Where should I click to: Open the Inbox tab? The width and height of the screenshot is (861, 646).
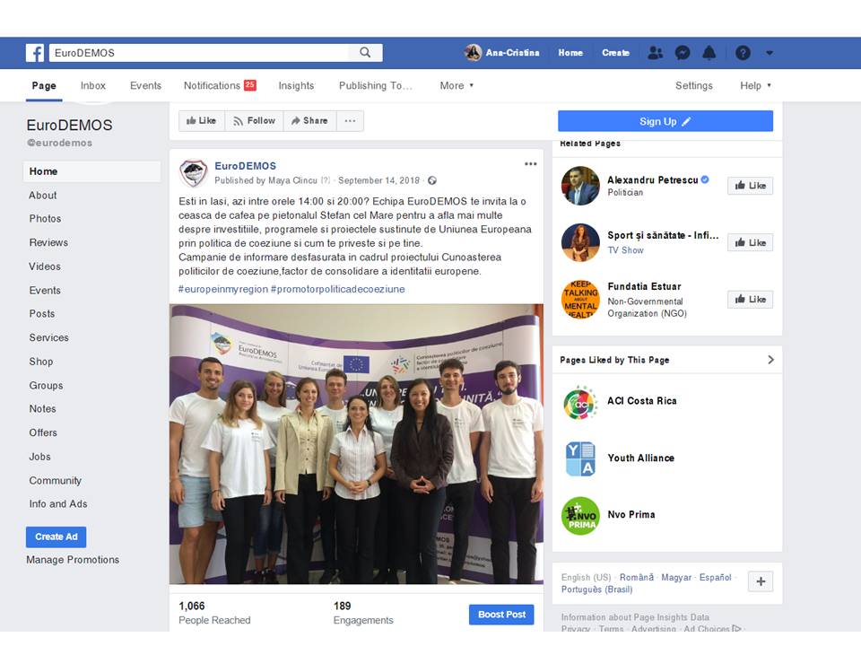point(92,86)
